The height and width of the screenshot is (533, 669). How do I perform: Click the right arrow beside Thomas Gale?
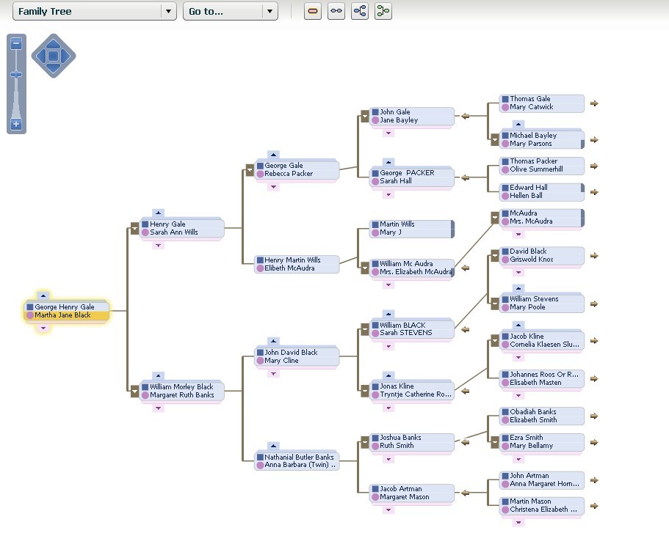click(594, 103)
